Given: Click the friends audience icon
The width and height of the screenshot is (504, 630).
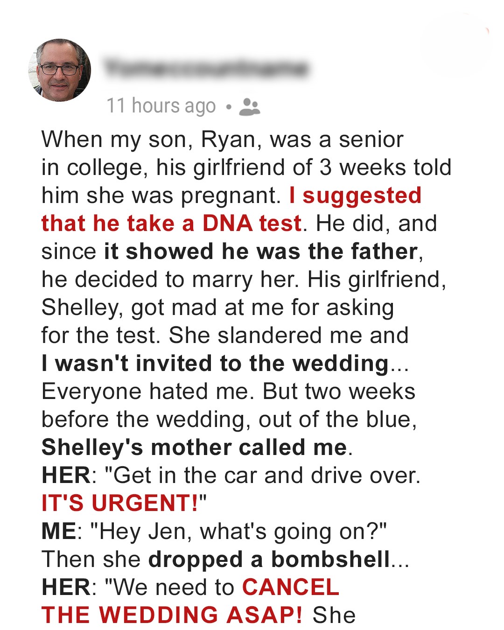Looking at the screenshot, I should tap(249, 106).
